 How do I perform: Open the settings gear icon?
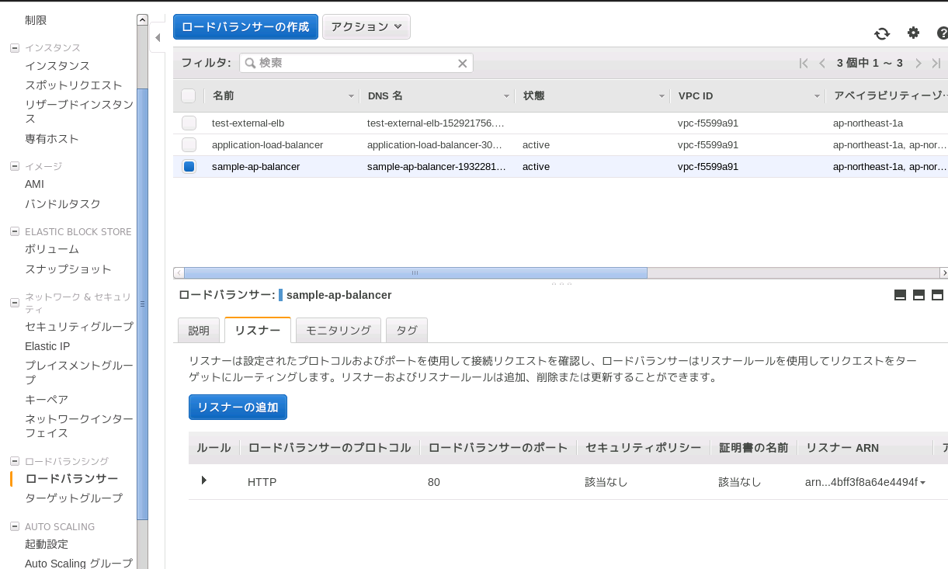tap(913, 33)
